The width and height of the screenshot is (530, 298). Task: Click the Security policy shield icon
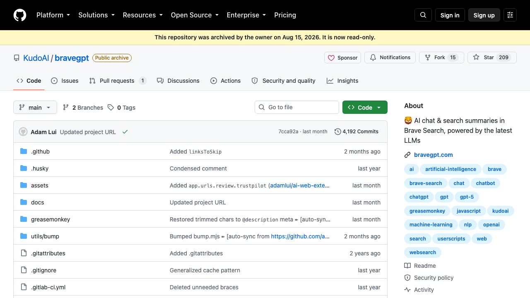(x=407, y=278)
